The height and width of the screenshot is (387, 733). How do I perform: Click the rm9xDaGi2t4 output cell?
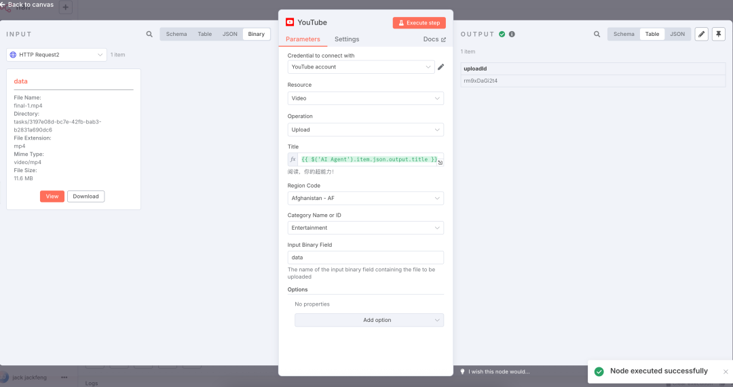[593, 81]
